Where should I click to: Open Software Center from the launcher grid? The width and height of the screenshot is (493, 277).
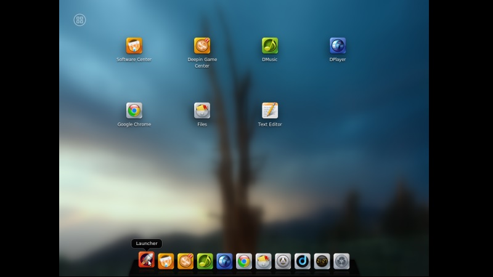(x=134, y=46)
